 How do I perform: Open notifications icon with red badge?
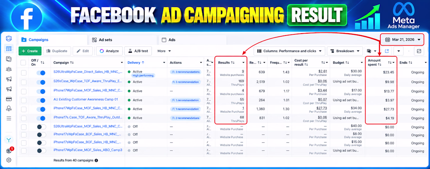[9, 151]
